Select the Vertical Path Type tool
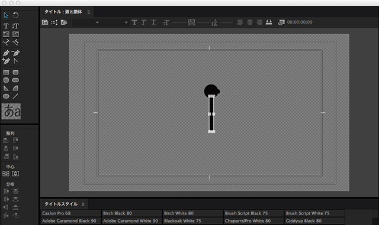Image resolution: width=379 pixels, height=225 pixels. pyautogui.click(x=15, y=43)
